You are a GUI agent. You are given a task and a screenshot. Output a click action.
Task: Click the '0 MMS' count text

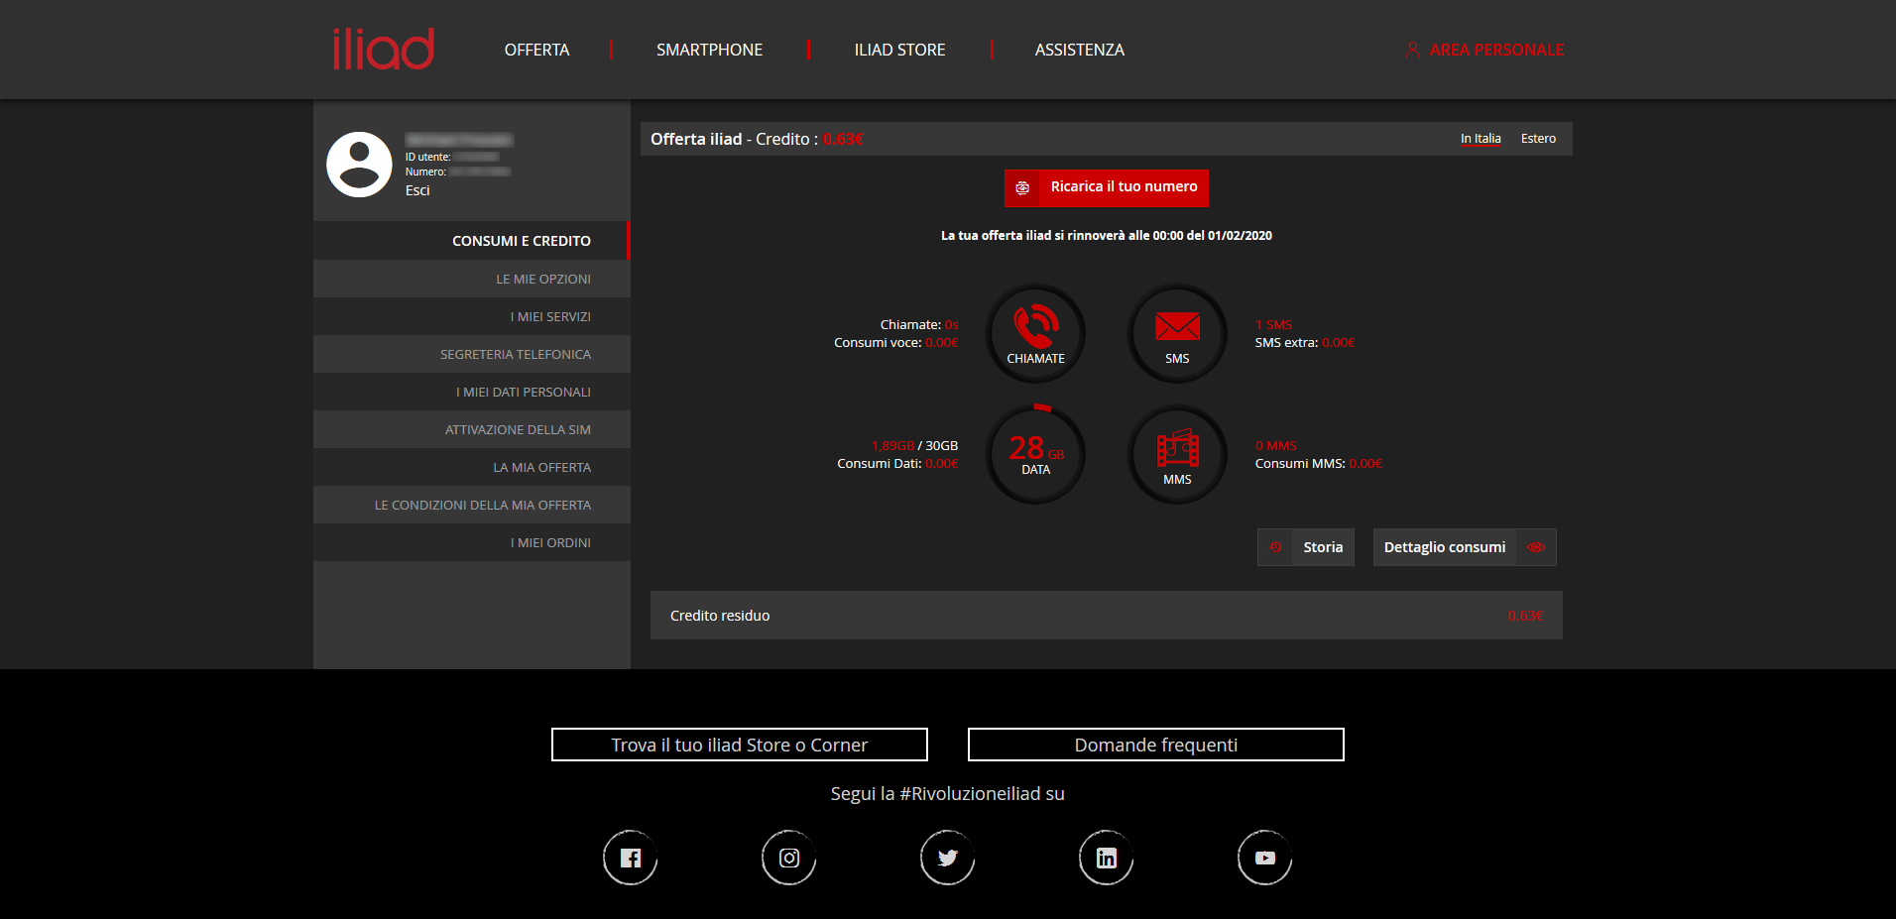pyautogui.click(x=1276, y=446)
